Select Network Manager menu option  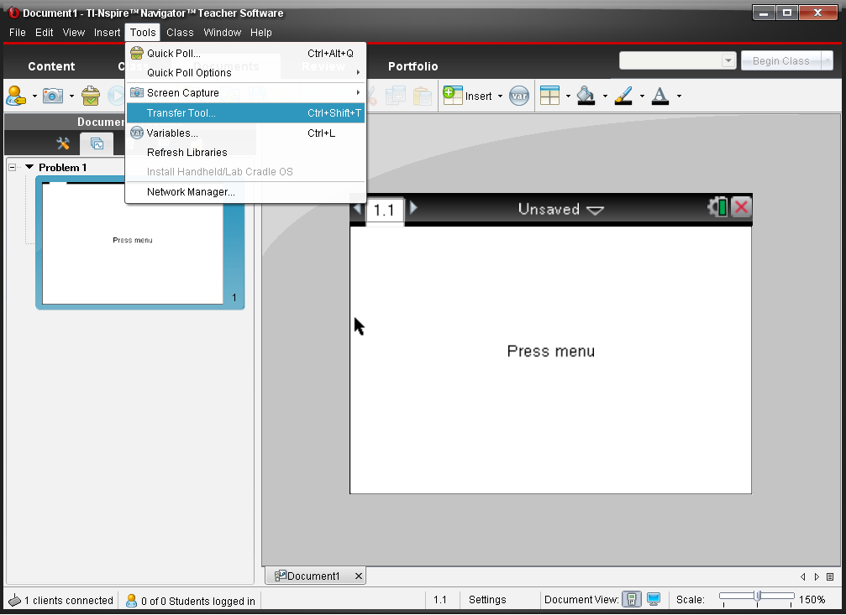(x=191, y=192)
